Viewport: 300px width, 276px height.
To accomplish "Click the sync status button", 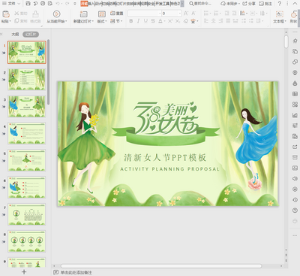I will pos(230,4).
